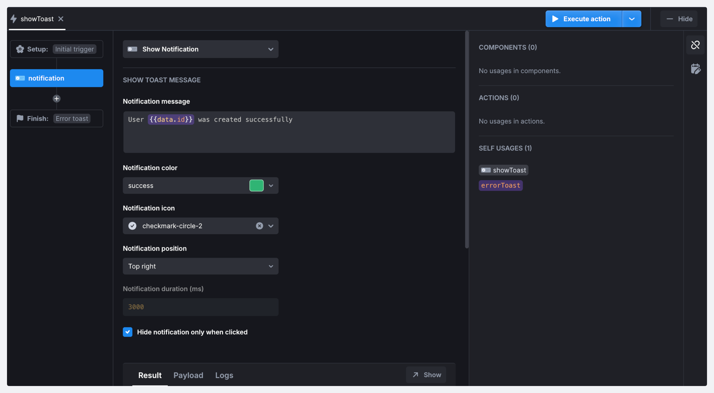Viewport: 714px width, 393px height.
Task: Click the gear icon in Setup step
Action: [x=20, y=49]
